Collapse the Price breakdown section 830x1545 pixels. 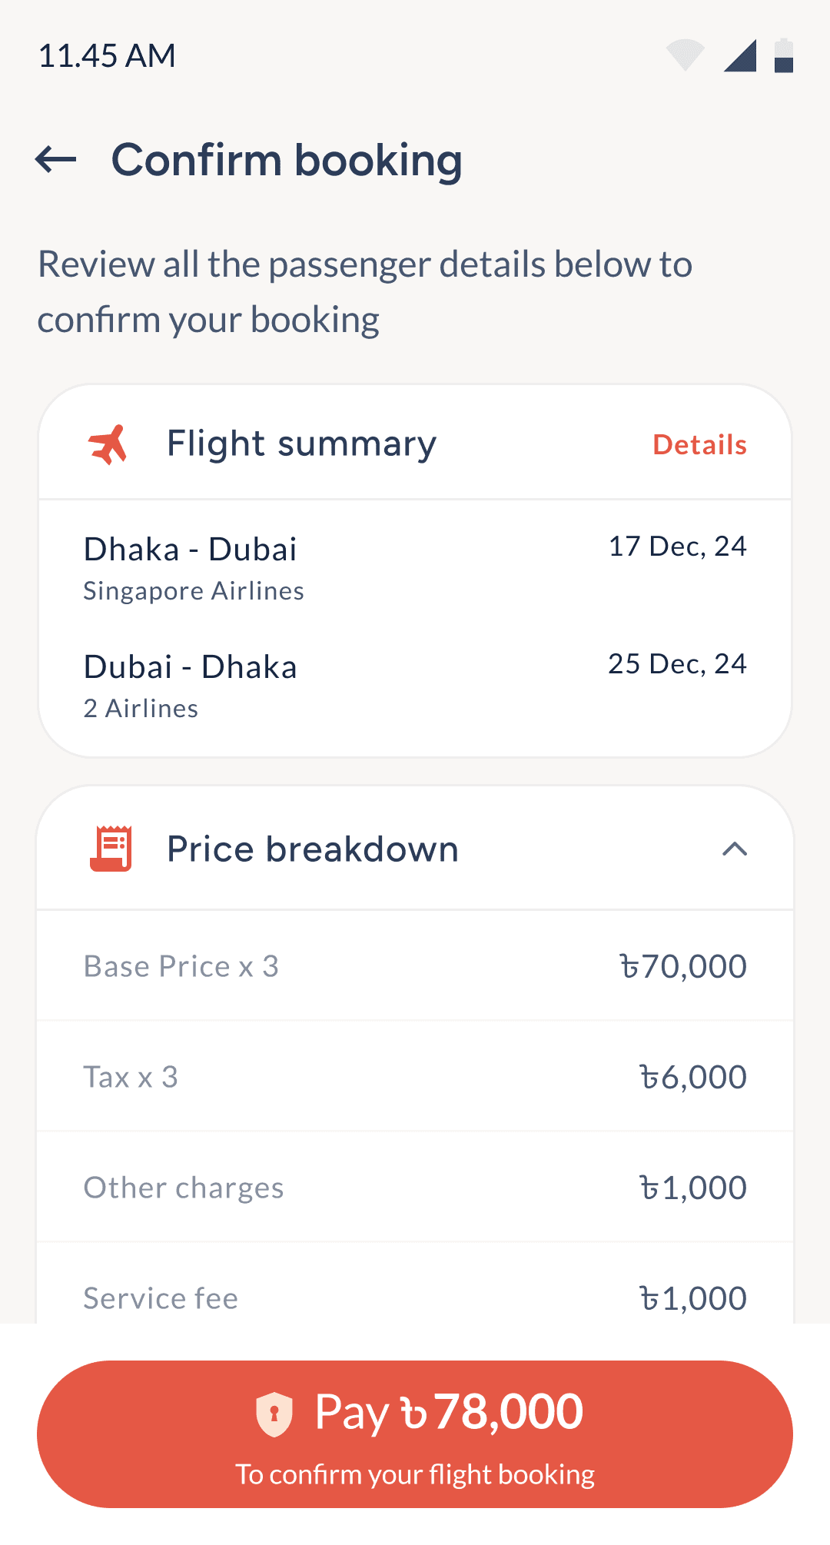tap(735, 849)
